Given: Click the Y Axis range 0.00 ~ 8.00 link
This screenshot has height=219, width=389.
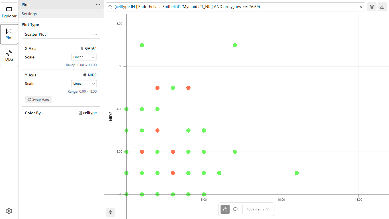Looking at the screenshot, I should click(x=82, y=91).
